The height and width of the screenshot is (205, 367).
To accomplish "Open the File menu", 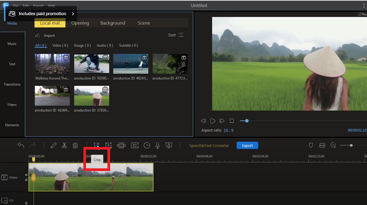I will (15, 6).
